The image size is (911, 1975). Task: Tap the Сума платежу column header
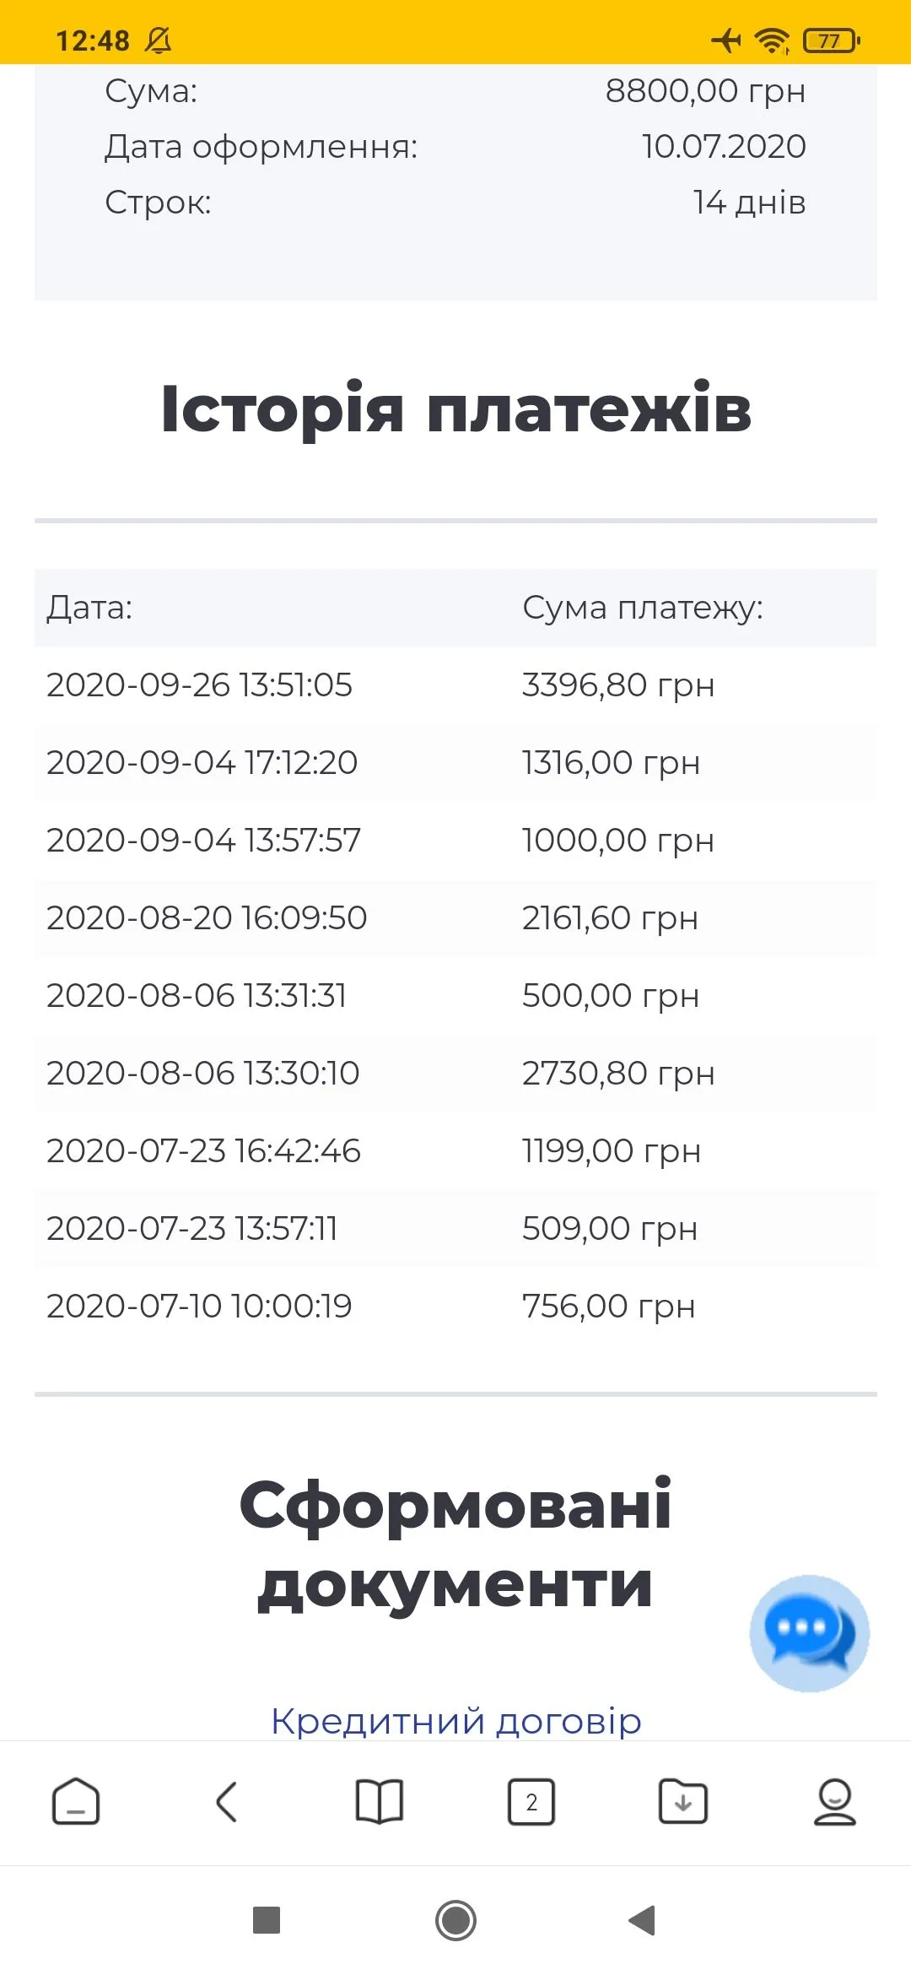point(643,608)
